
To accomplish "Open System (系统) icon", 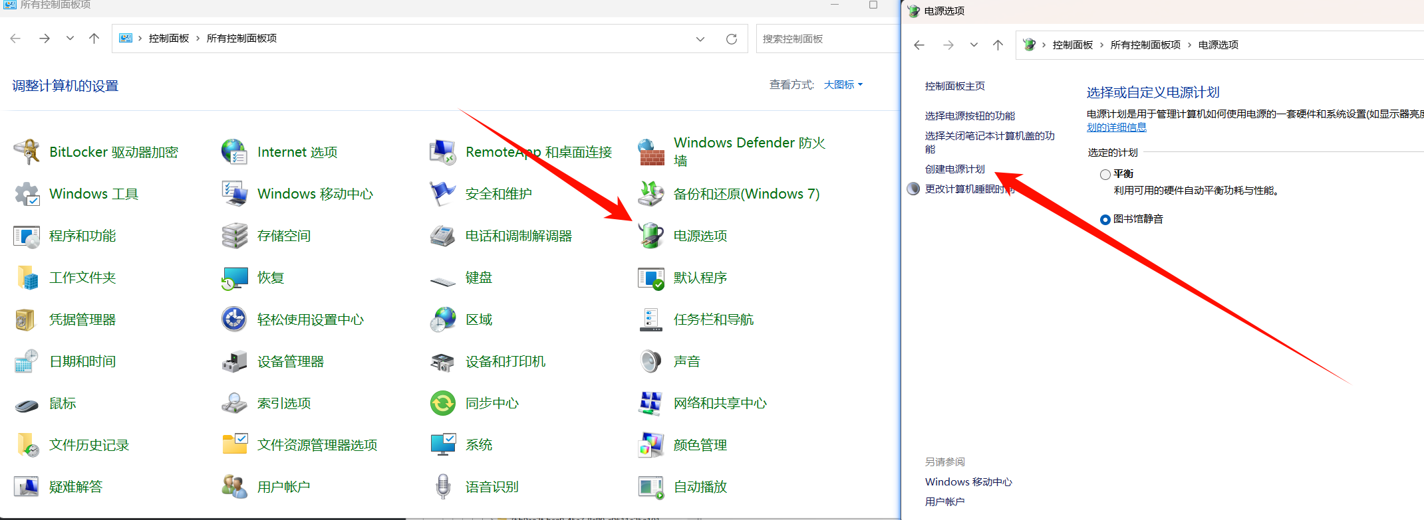I will tap(442, 445).
